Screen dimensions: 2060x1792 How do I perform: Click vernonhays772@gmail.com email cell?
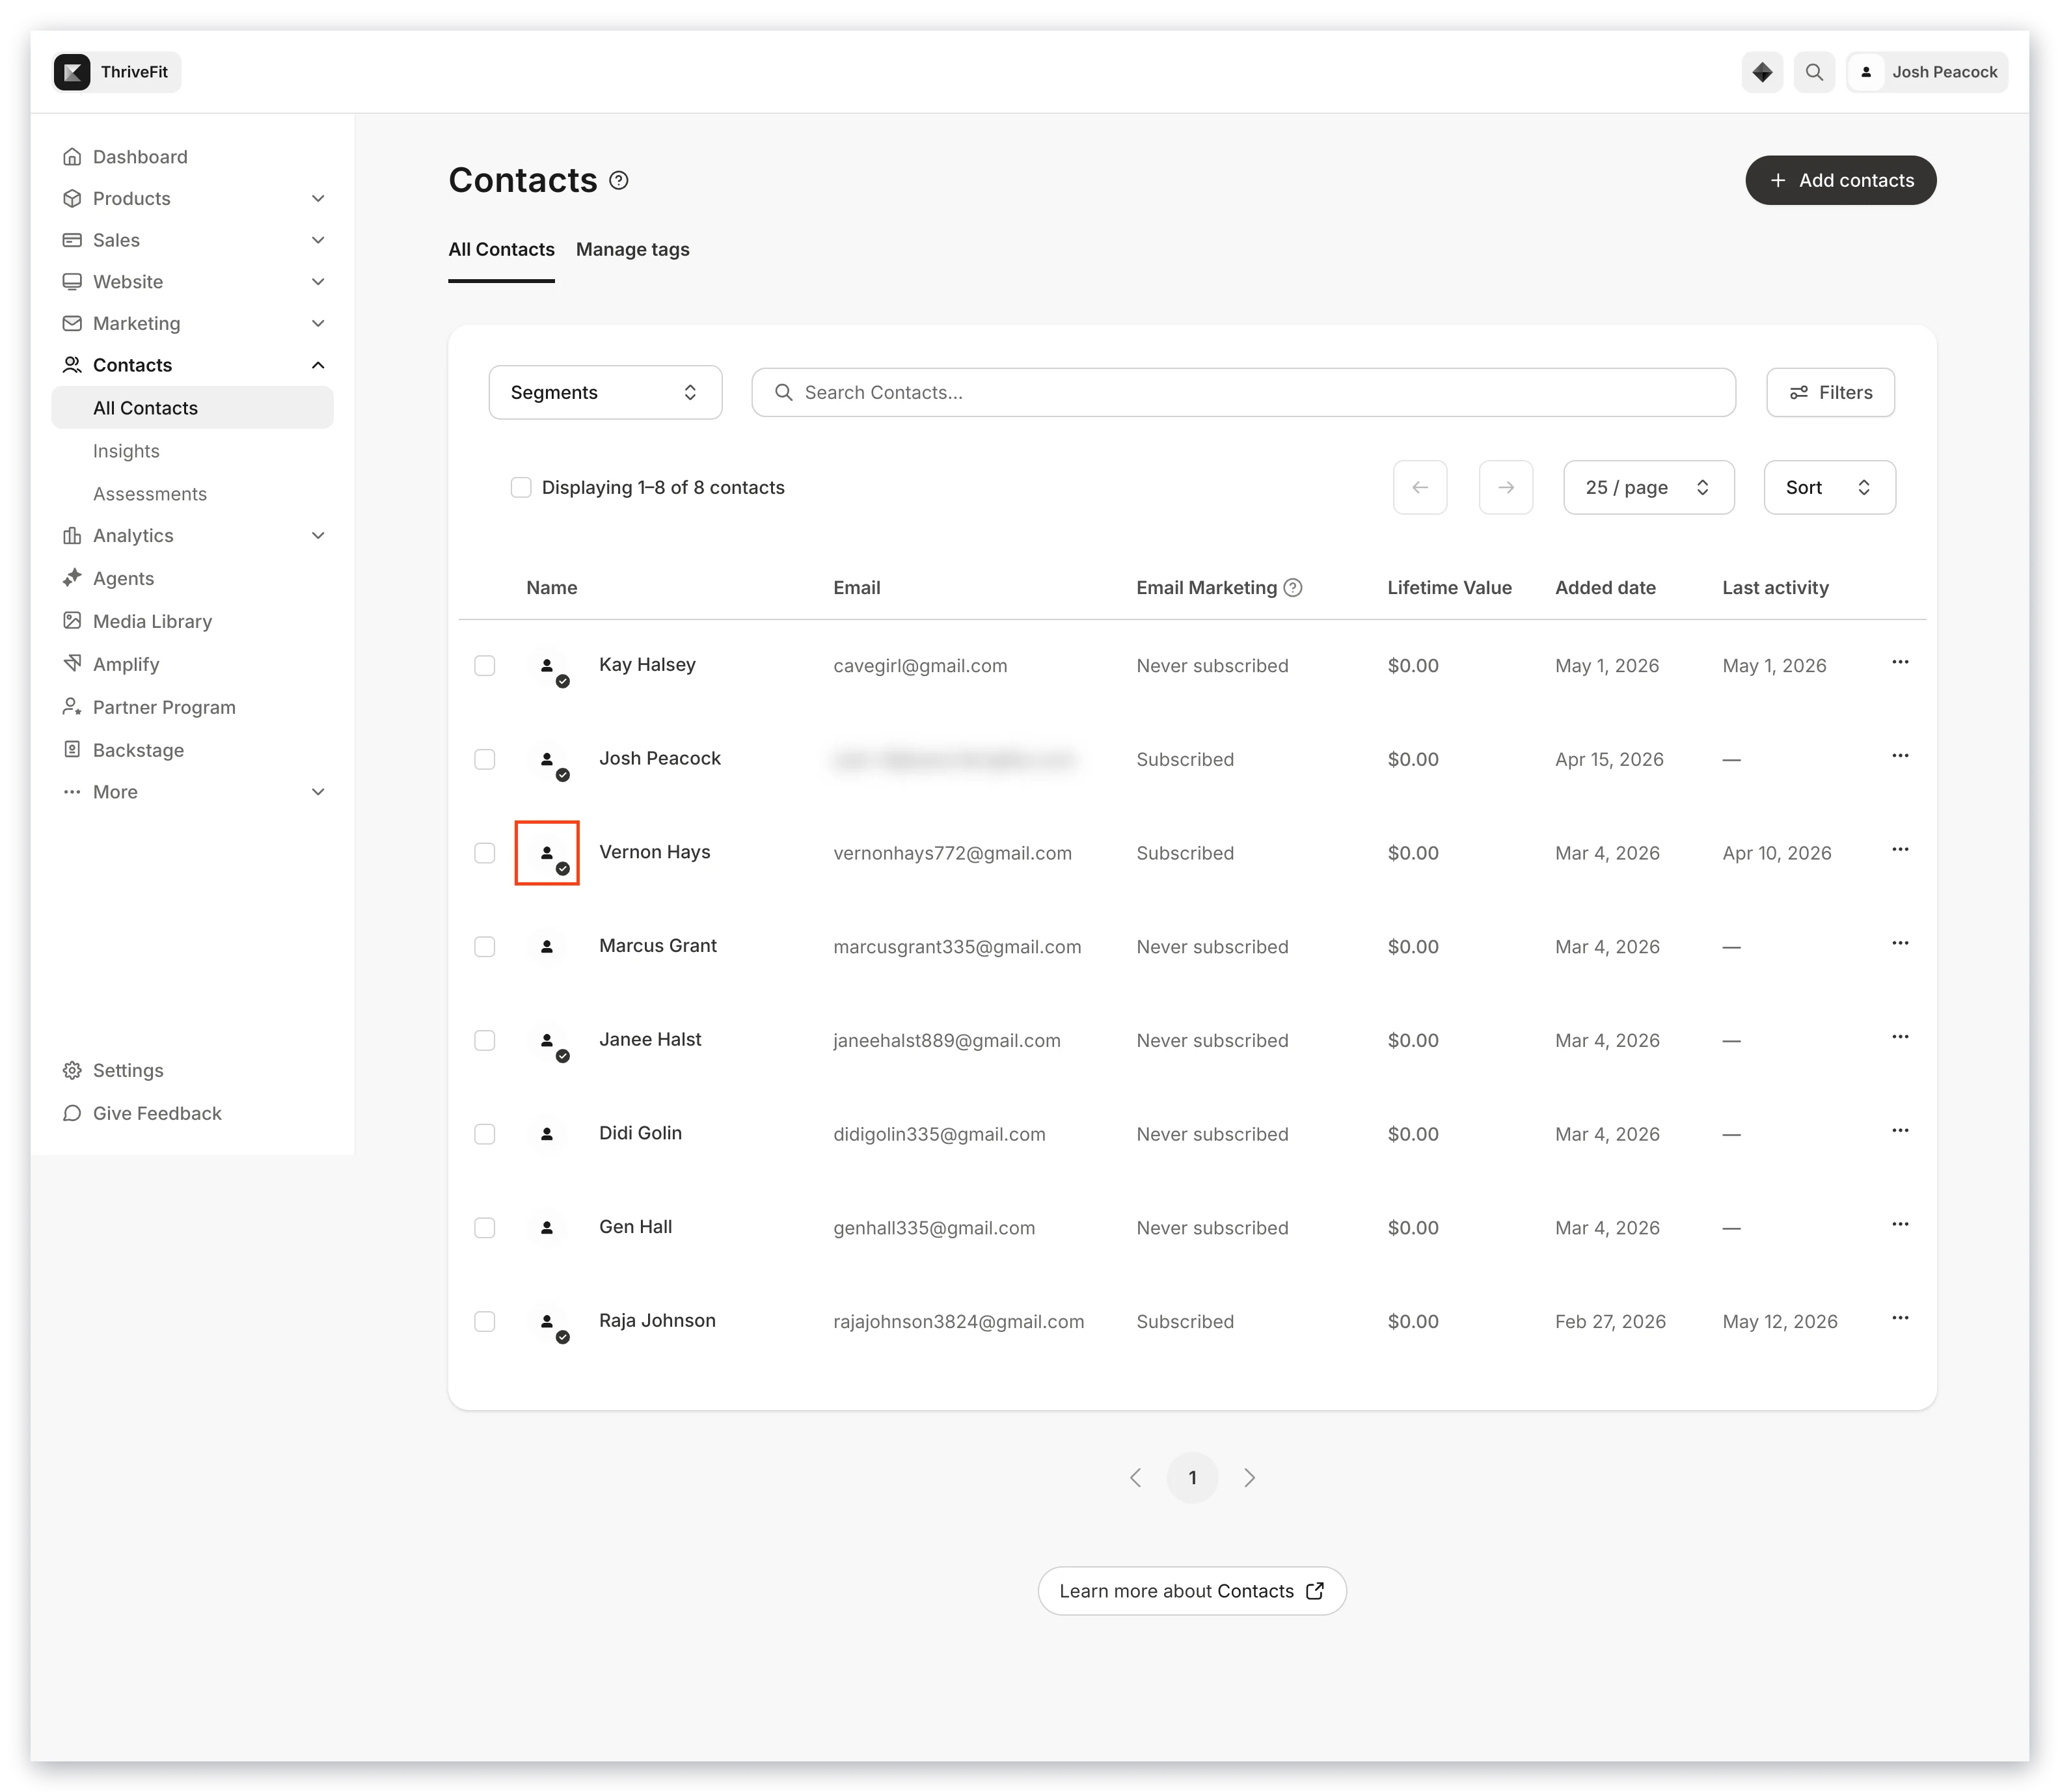pyautogui.click(x=952, y=853)
